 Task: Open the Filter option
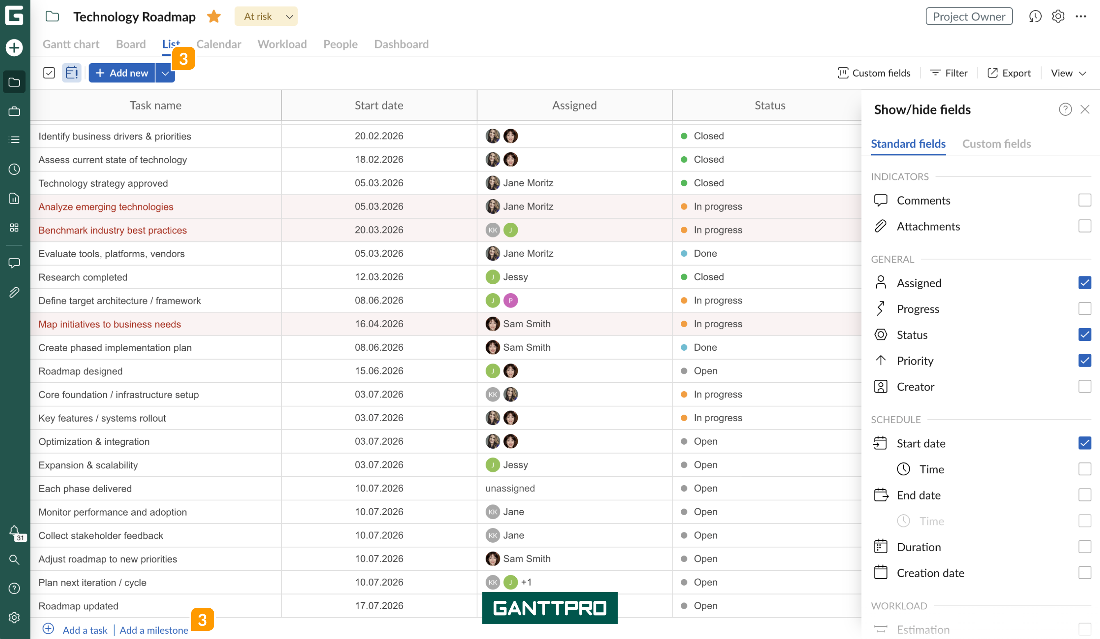click(949, 73)
